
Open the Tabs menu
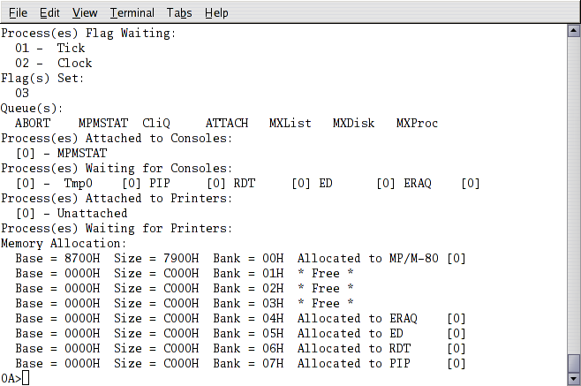179,12
